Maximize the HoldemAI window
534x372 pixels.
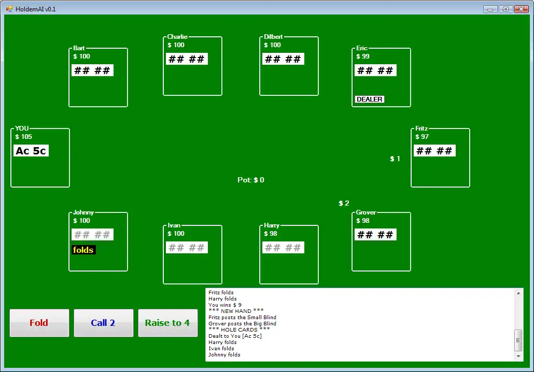click(505, 9)
